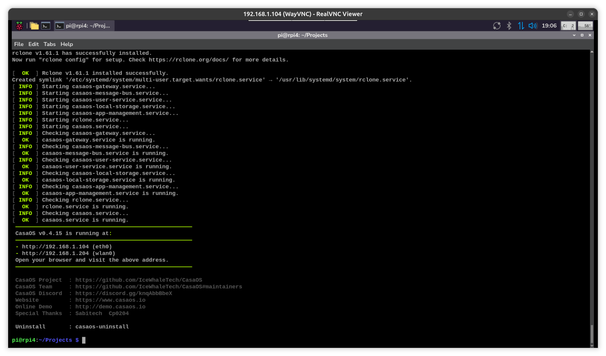Open the Edit menu
This screenshot has width=606, height=356.
click(x=33, y=44)
